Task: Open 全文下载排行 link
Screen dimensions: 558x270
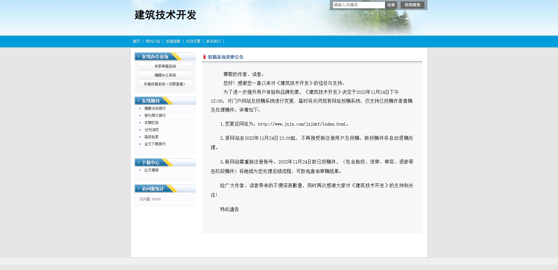Action: coord(155,144)
